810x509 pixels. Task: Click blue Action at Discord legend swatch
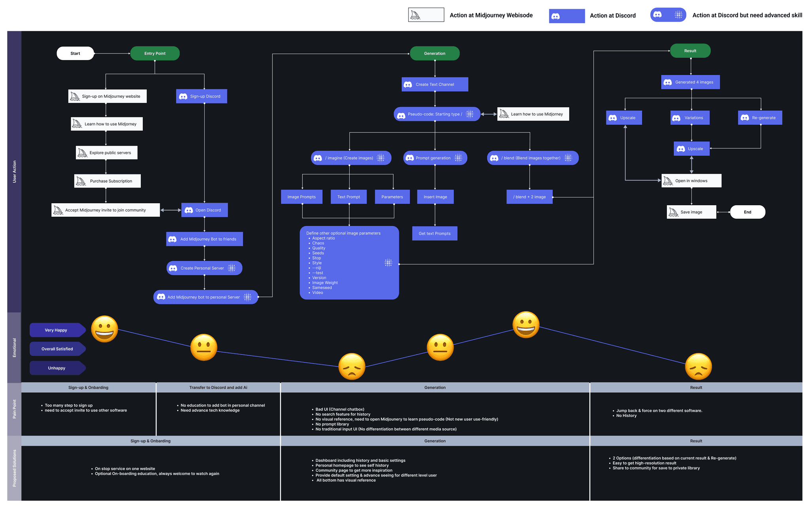coord(566,16)
